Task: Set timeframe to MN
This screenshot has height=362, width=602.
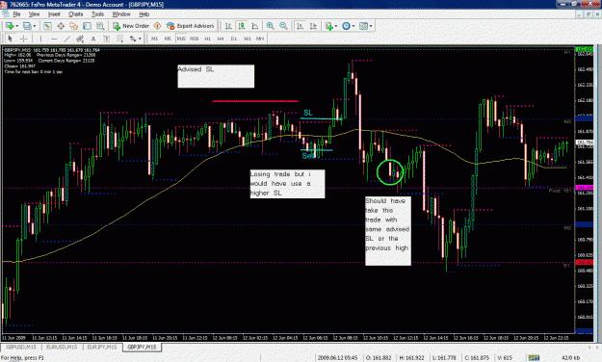Action: click(260, 39)
